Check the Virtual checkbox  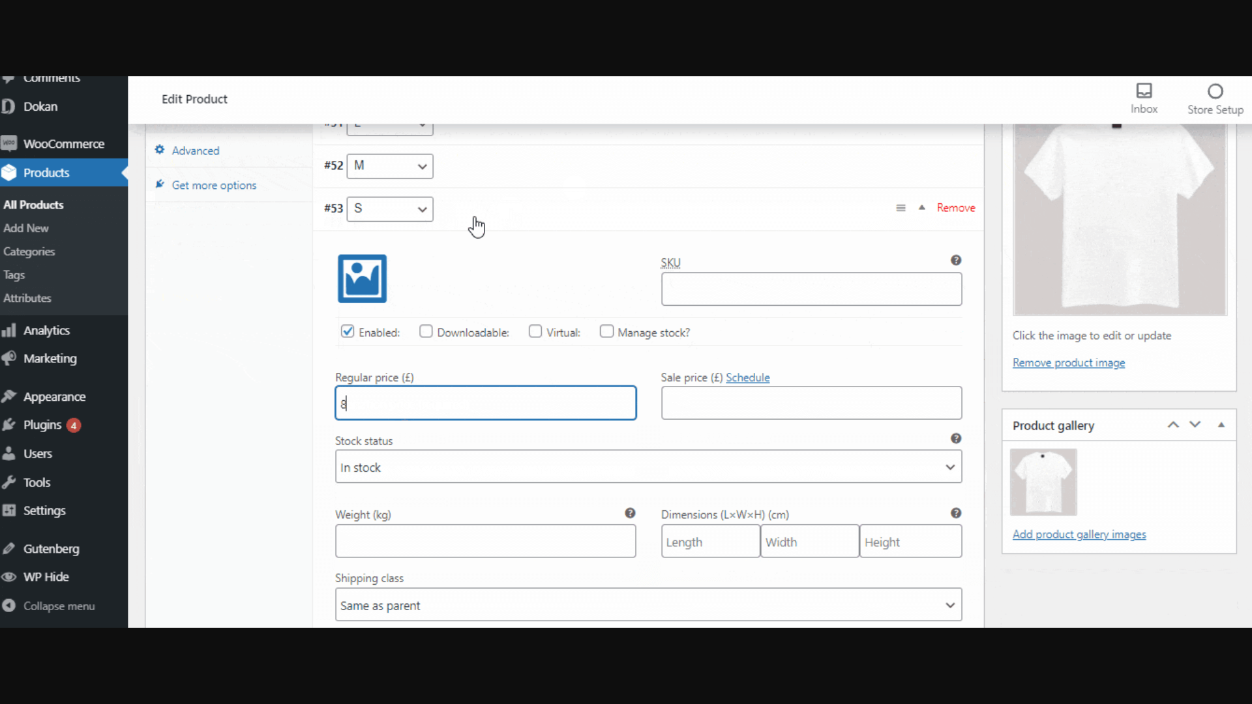pos(535,331)
